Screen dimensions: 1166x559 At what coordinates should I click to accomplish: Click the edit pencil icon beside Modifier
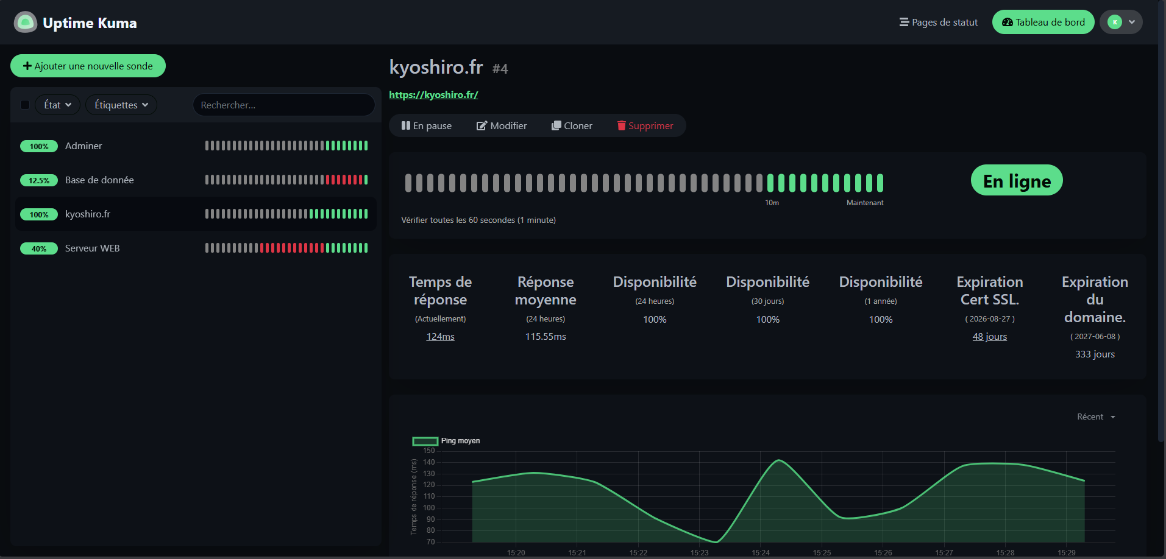click(x=482, y=125)
